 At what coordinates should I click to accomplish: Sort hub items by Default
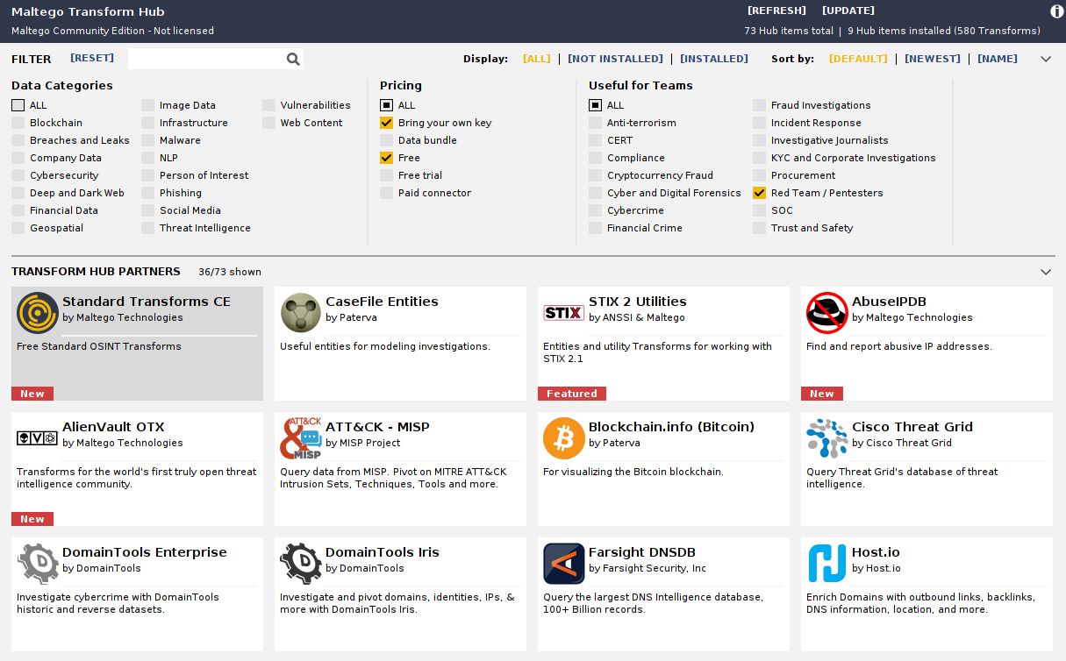(x=858, y=59)
